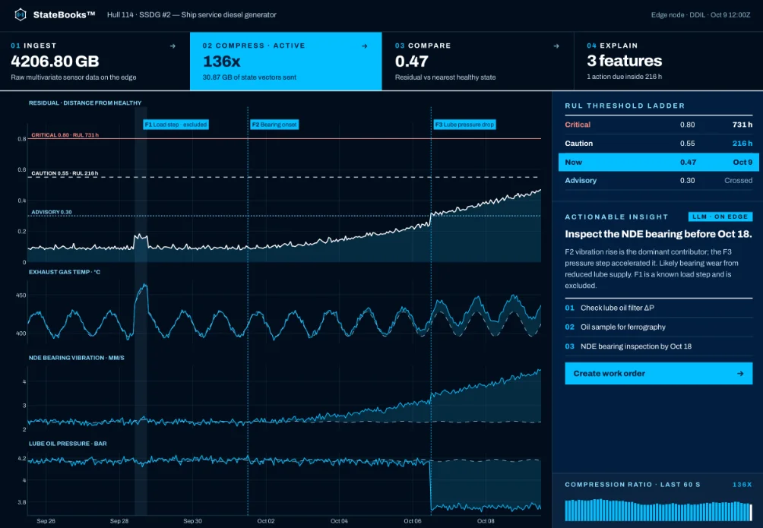Image resolution: width=763 pixels, height=528 pixels.
Task: Select the Caution row in threshold ladder
Action: pyautogui.click(x=658, y=144)
